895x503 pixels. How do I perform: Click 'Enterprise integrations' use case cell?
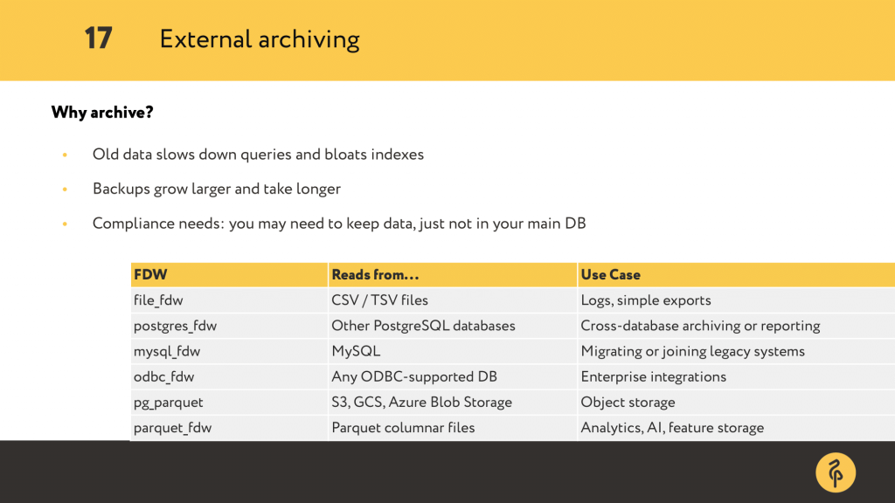736,376
